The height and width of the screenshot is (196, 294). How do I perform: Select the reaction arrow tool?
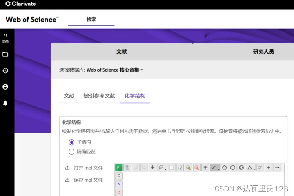click(x=277, y=167)
